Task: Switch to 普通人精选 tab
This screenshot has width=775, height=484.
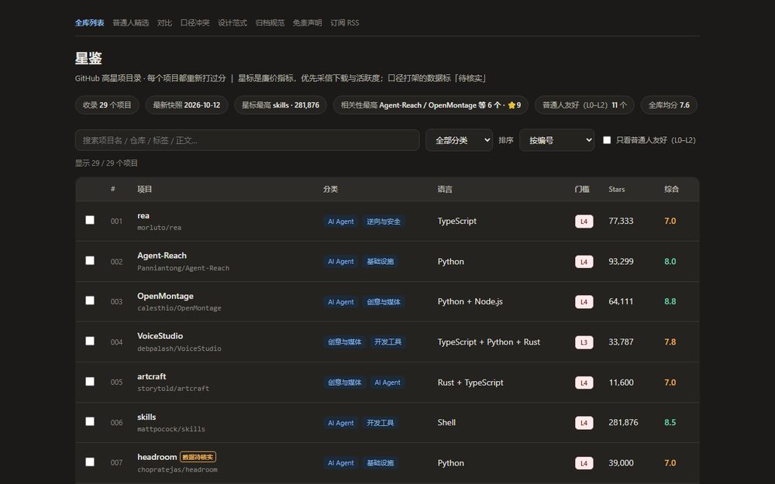Action: (x=130, y=22)
